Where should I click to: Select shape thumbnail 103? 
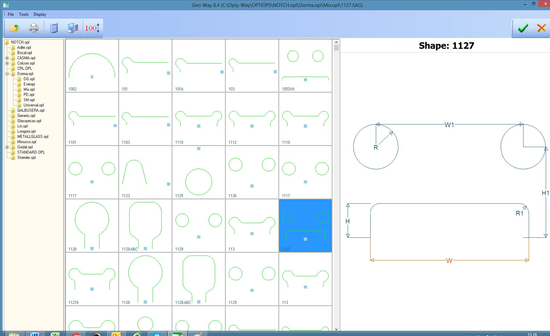[252, 65]
